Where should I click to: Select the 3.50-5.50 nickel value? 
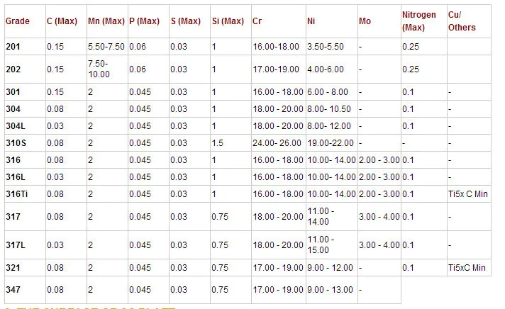[x=326, y=46]
